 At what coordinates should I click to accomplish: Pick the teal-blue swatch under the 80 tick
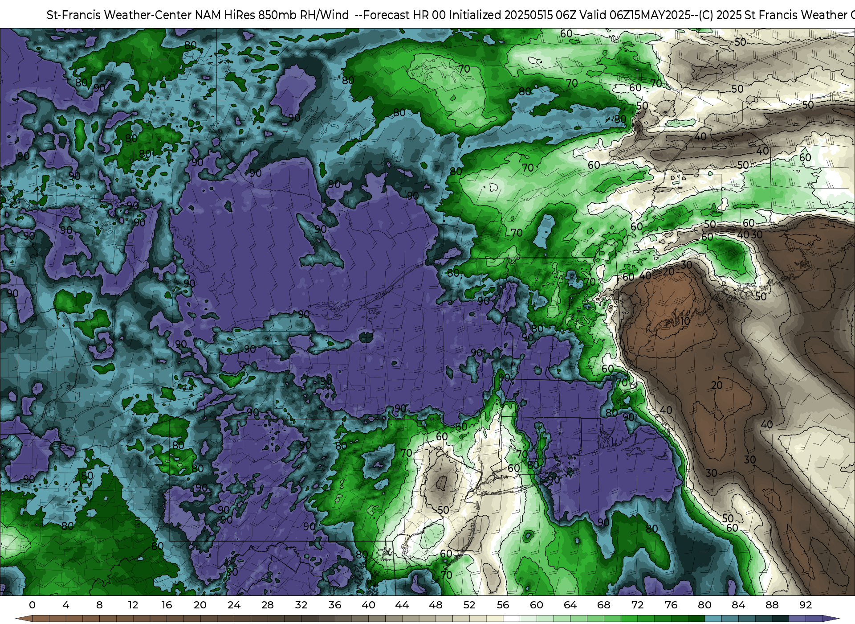pyautogui.click(x=713, y=619)
